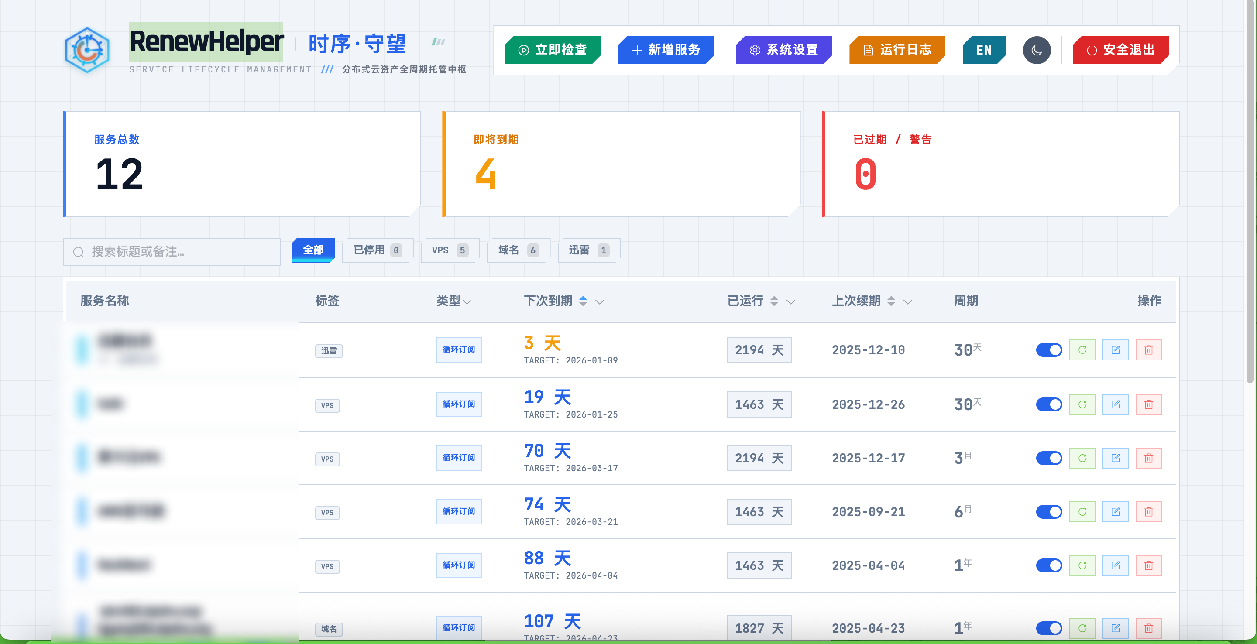Open the 下次到期 column filter dropdown
The image size is (1257, 644).
(600, 302)
